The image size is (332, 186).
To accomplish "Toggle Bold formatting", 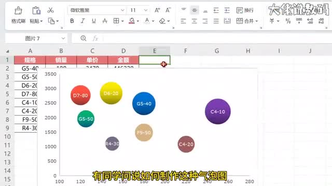I will coord(72,21).
